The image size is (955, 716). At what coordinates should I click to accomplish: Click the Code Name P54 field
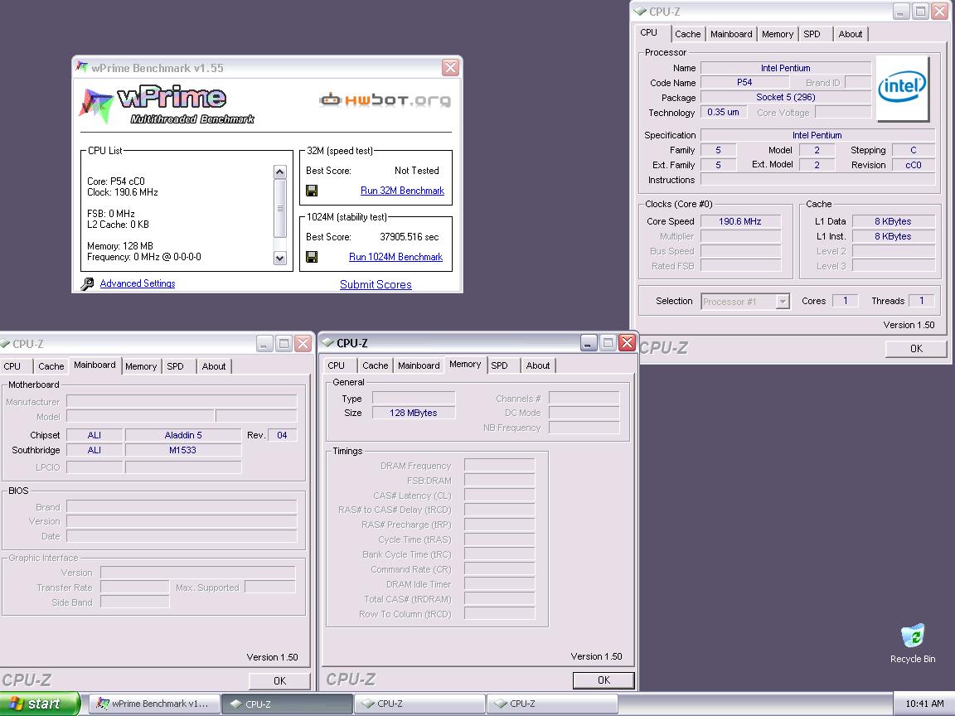coord(744,82)
